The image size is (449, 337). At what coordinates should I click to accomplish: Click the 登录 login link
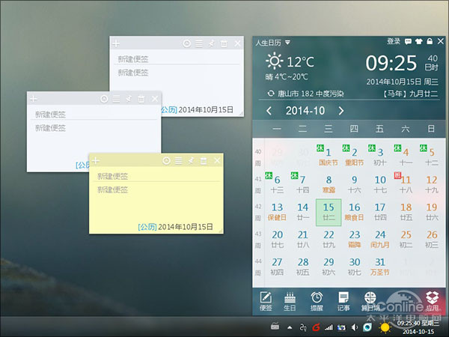[394, 41]
